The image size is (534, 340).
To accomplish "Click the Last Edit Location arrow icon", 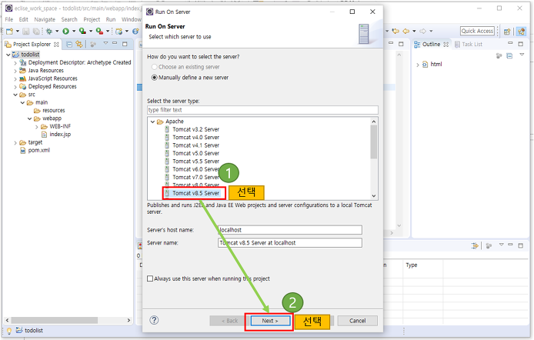I will [395, 32].
